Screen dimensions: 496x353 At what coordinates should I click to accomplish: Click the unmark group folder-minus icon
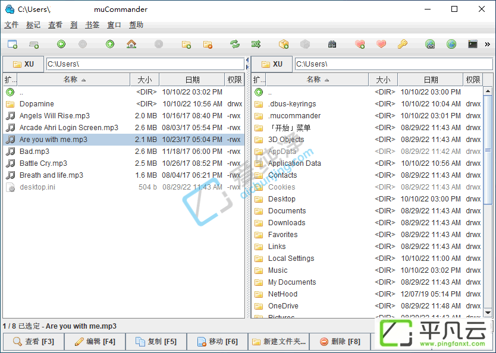[208, 44]
